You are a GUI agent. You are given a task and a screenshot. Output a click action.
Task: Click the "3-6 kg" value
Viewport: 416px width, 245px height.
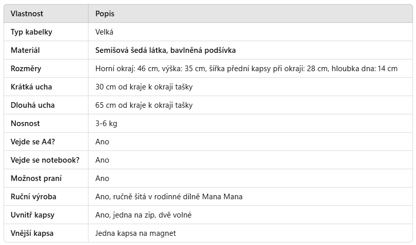(106, 124)
